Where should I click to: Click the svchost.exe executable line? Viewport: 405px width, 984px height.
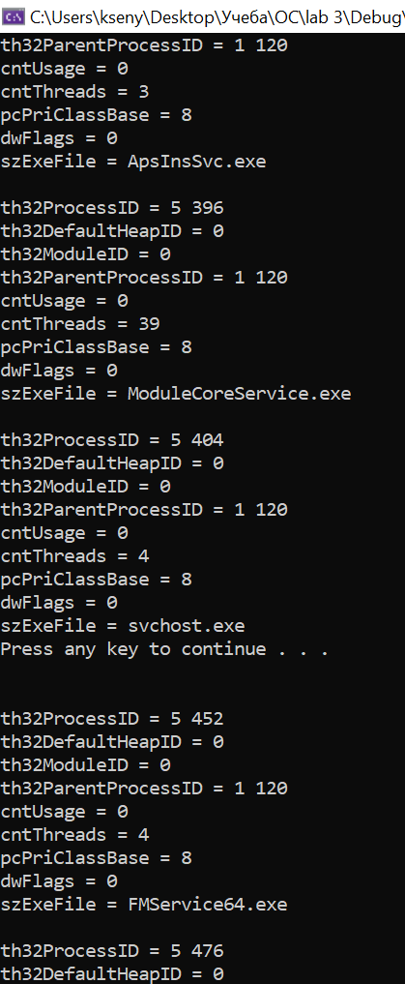(x=123, y=626)
